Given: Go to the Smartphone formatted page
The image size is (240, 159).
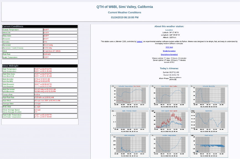Looking at the screenshot, I should pyautogui.click(x=169, y=55).
